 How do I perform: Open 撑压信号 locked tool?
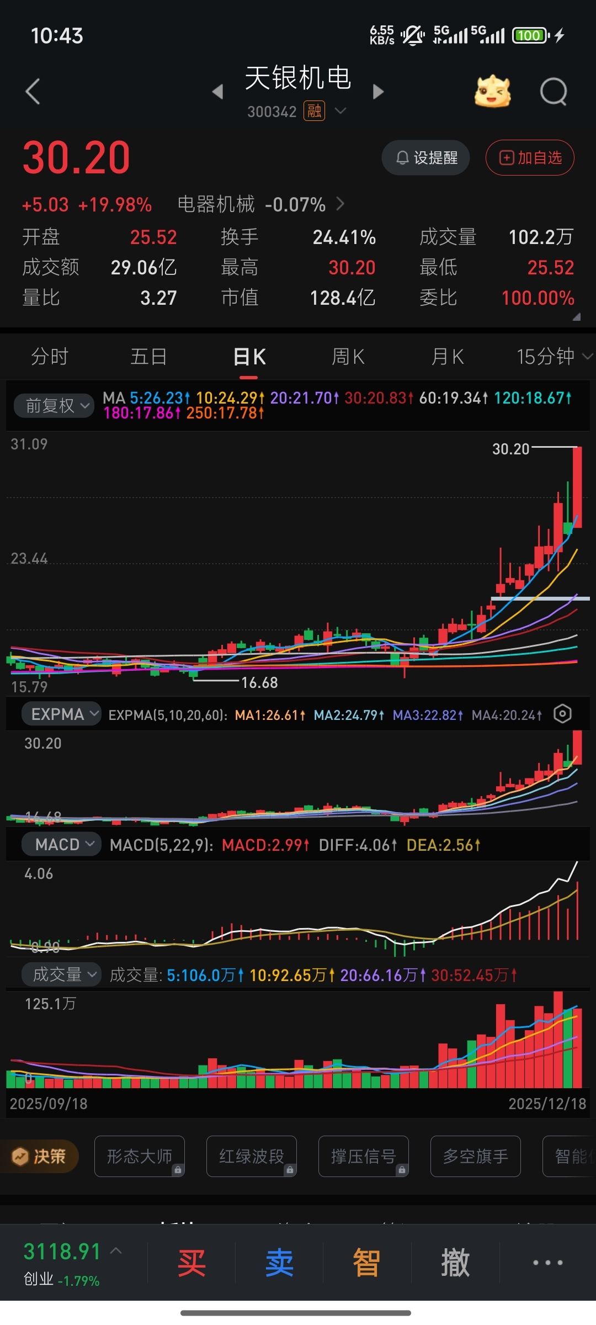(364, 1156)
